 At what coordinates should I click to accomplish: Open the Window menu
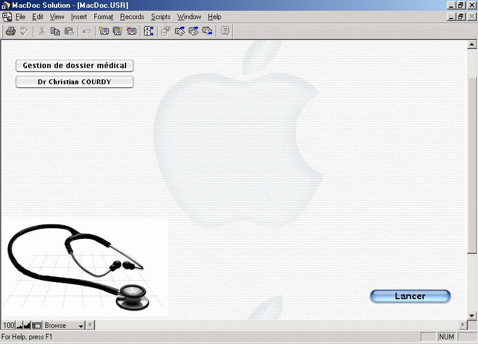(x=189, y=17)
